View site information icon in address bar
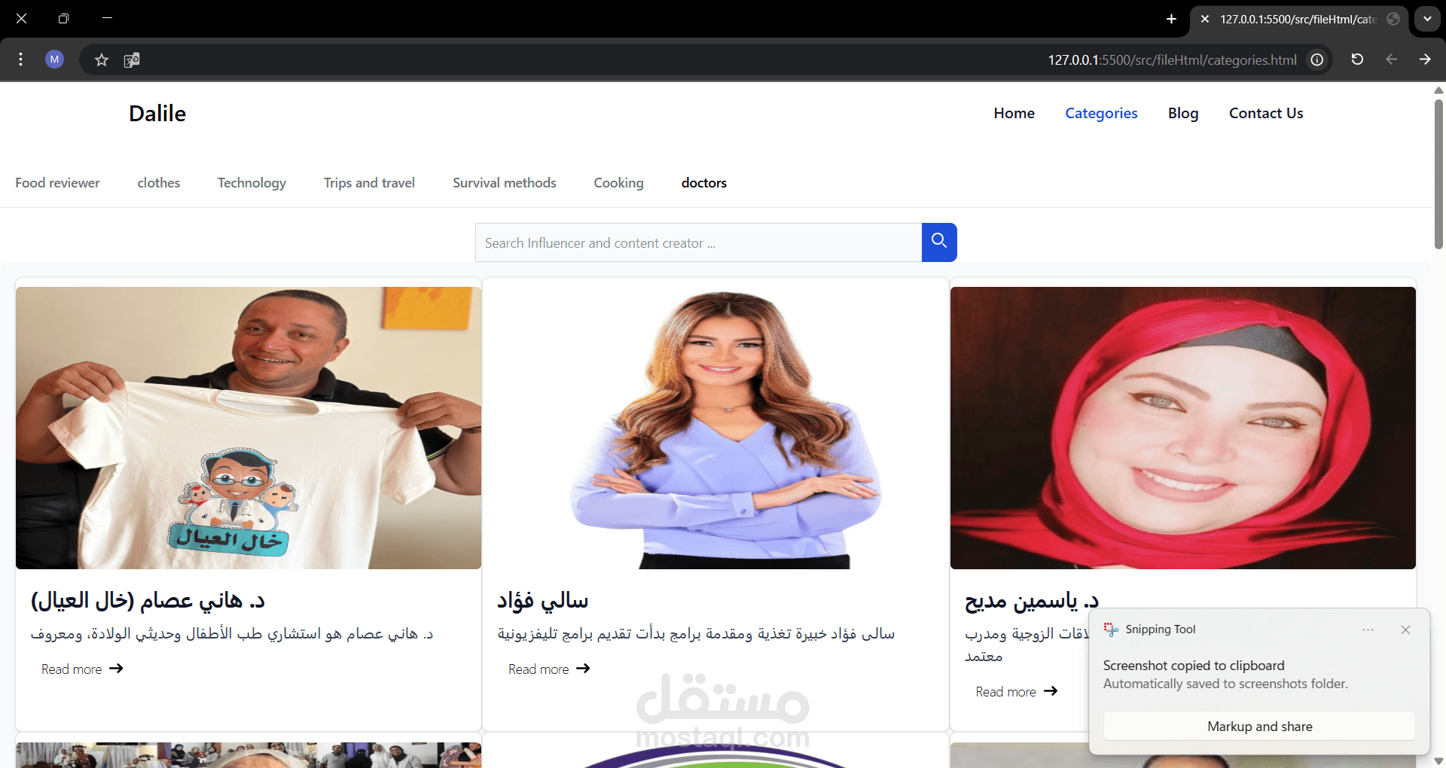 pyautogui.click(x=1317, y=59)
